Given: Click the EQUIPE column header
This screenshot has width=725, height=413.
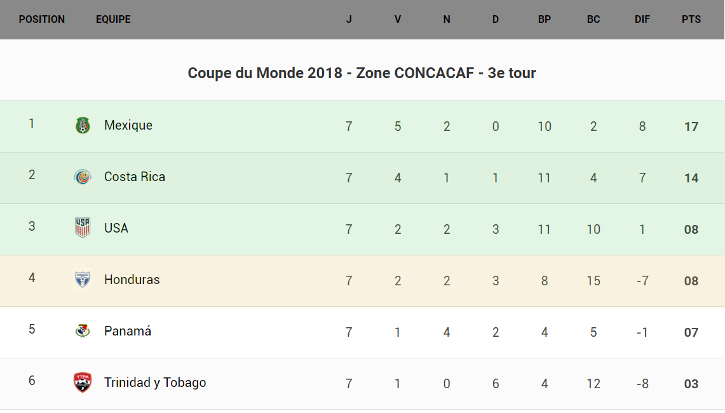Looking at the screenshot, I should point(113,20).
